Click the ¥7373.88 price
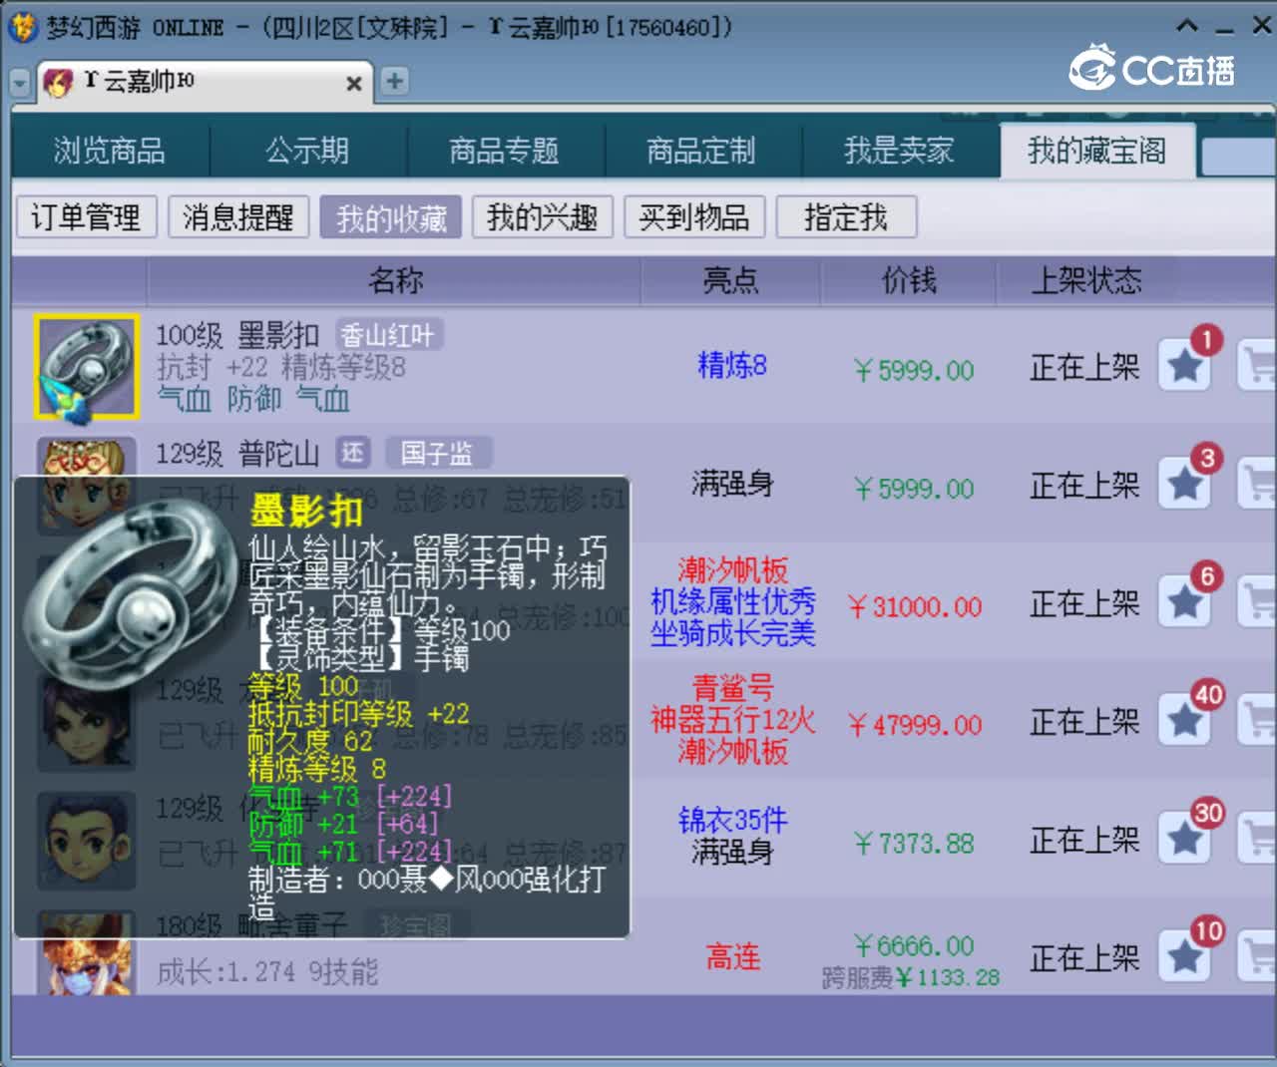This screenshot has width=1277, height=1067. click(x=915, y=844)
